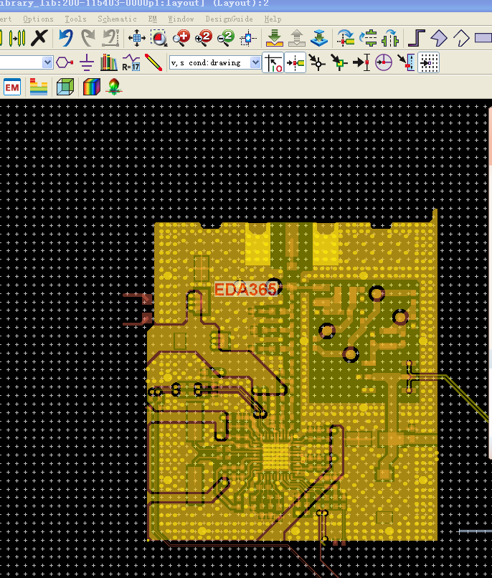The height and width of the screenshot is (578, 492).
Task: Open the component history dropdown arrow
Action: click(47, 62)
